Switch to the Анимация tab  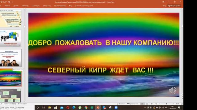(x=36, y=6)
